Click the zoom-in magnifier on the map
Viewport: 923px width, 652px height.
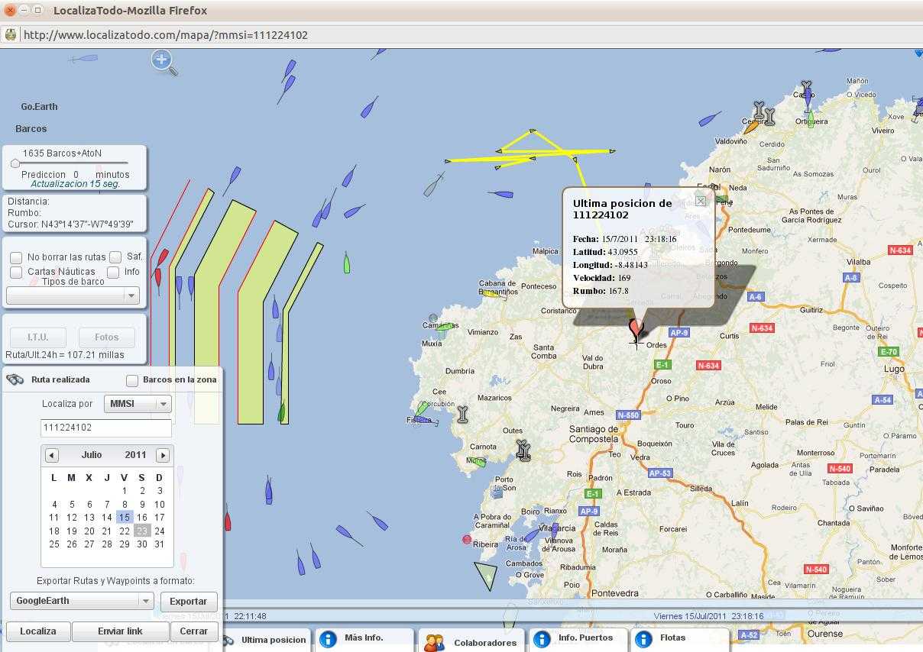164,62
